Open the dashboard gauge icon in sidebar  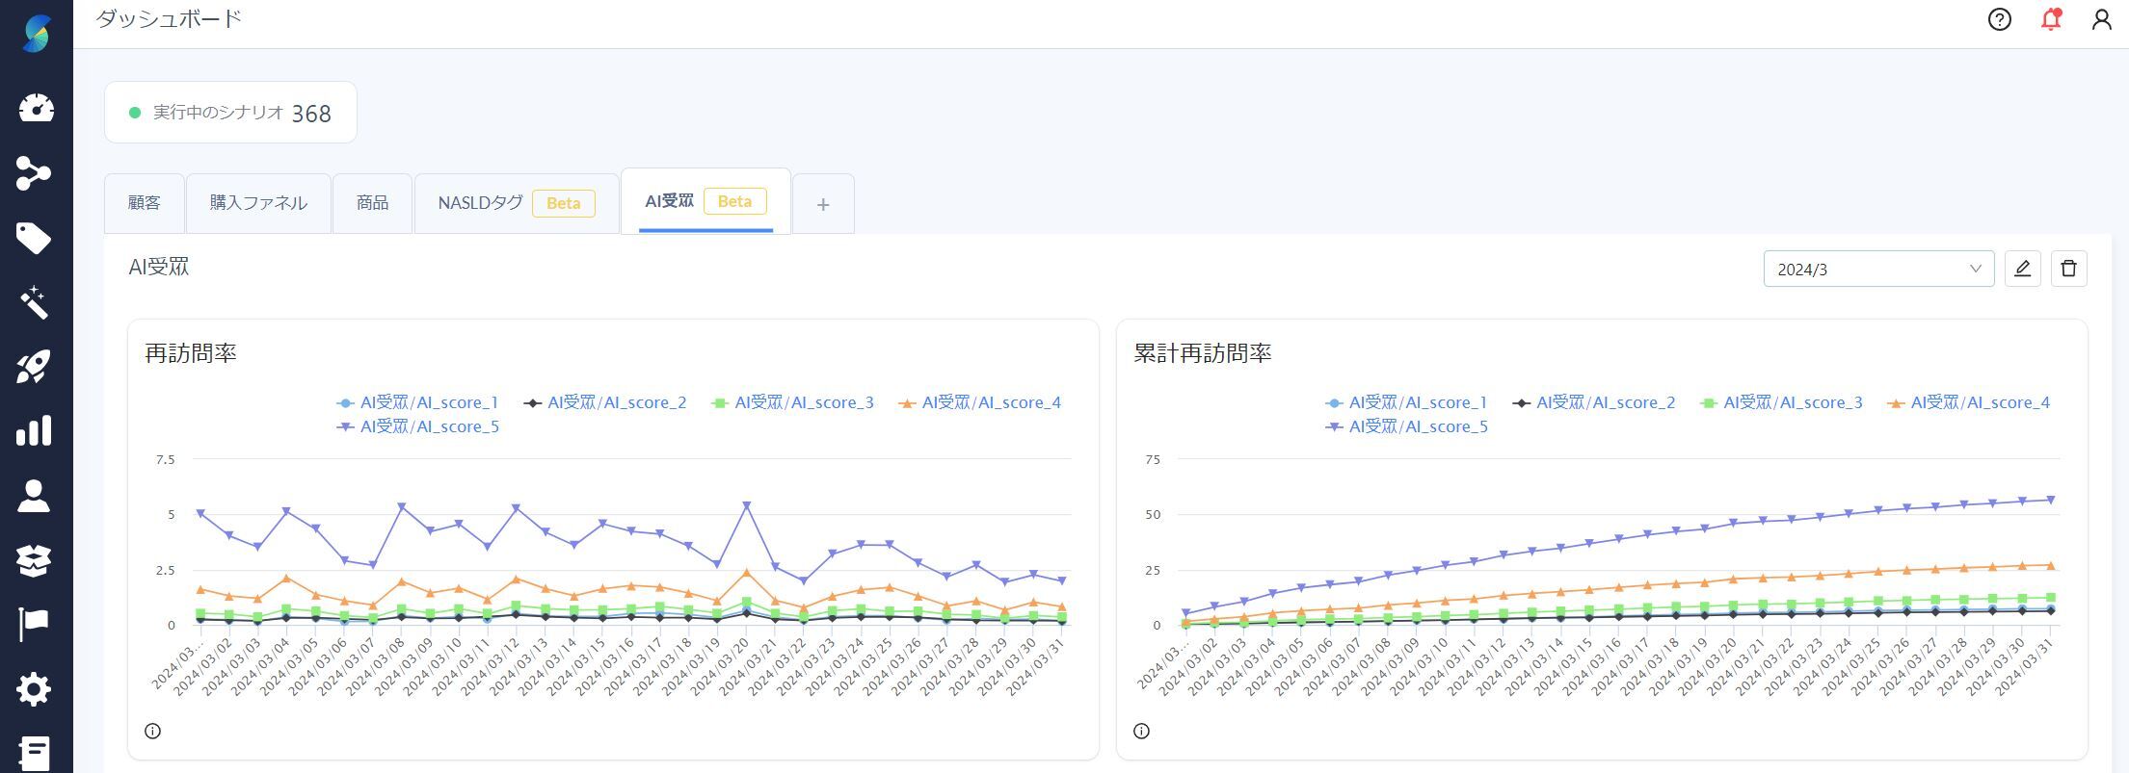pyautogui.click(x=36, y=108)
